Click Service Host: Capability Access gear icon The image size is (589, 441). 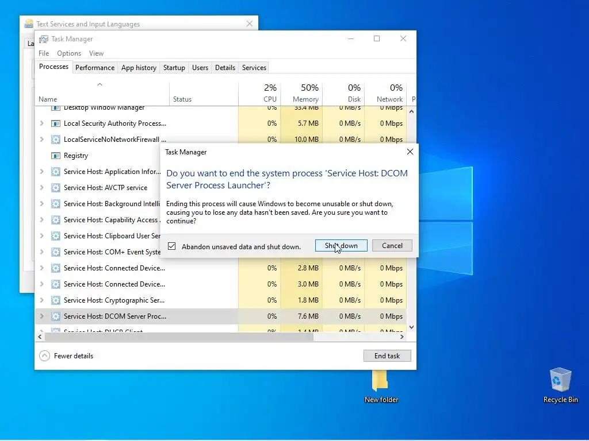[56, 220]
